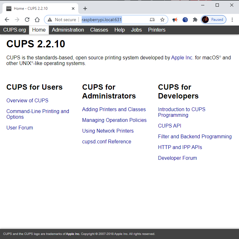Open a new browser tab
Image resolution: width=239 pixels, height=239 pixels.
(x=85, y=9)
